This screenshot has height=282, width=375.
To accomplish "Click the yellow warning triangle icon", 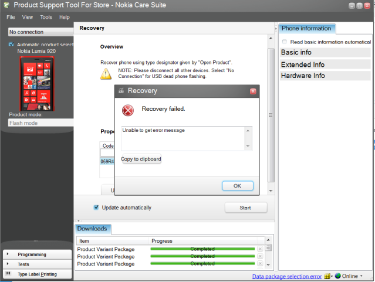I will pos(106,74).
